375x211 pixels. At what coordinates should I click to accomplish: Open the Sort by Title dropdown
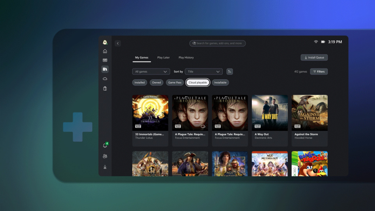click(x=203, y=72)
